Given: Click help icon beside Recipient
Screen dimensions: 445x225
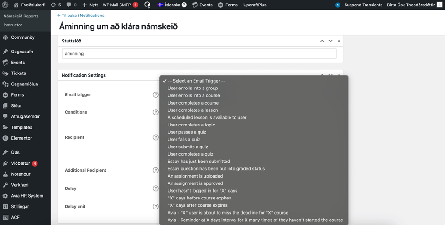Looking at the screenshot, I should coord(156,137).
